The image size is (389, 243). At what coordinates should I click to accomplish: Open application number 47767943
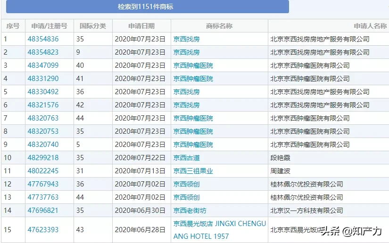[43, 184]
